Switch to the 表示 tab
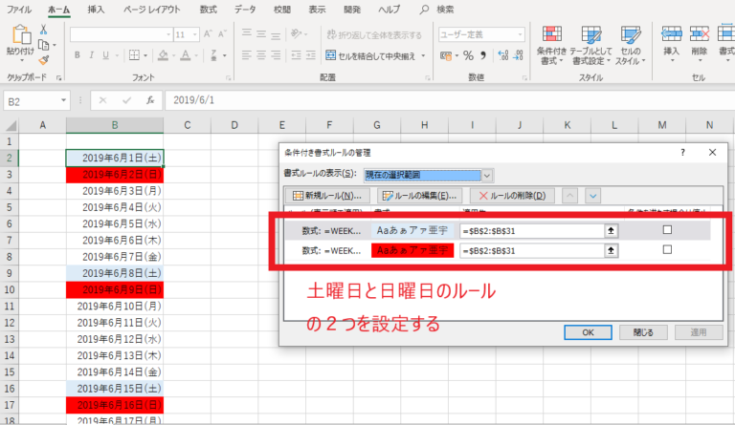Viewport: 735px width, 425px height. pyautogui.click(x=317, y=10)
